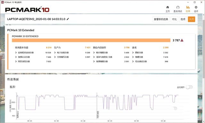This screenshot has width=205, height=123.
Task: Click the 对比 compare button
Action: point(174,19)
